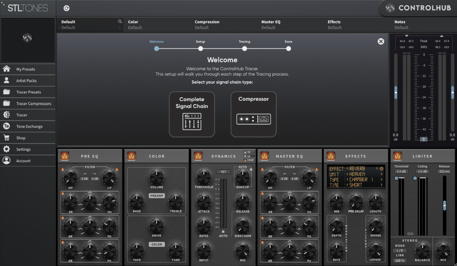Click next arrow for Type Chamber 1
Screen dimensions: 457x266
tap(382, 179)
